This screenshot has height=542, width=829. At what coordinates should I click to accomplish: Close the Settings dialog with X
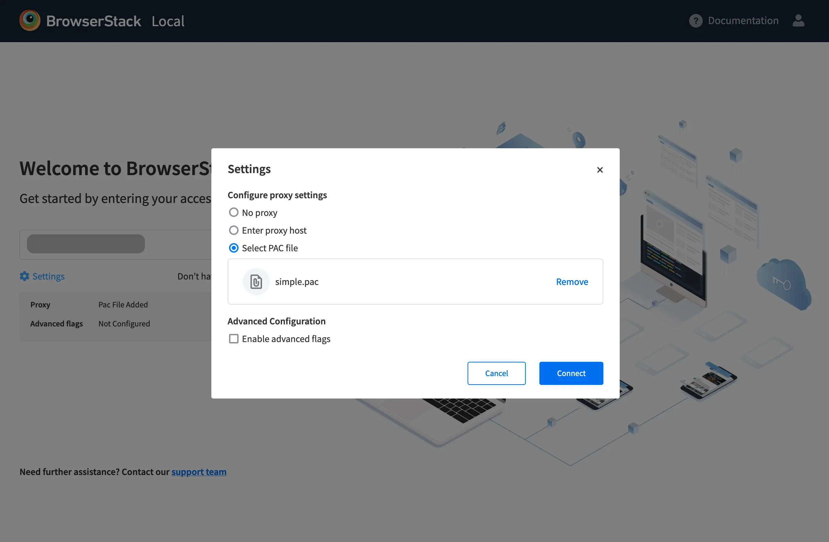(599, 170)
